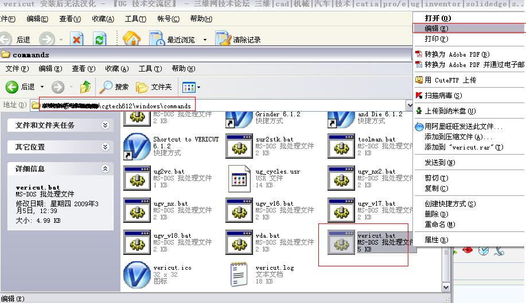The width and height of the screenshot is (526, 303).
Task: Toggle the Folders pane button
Action: click(x=154, y=87)
